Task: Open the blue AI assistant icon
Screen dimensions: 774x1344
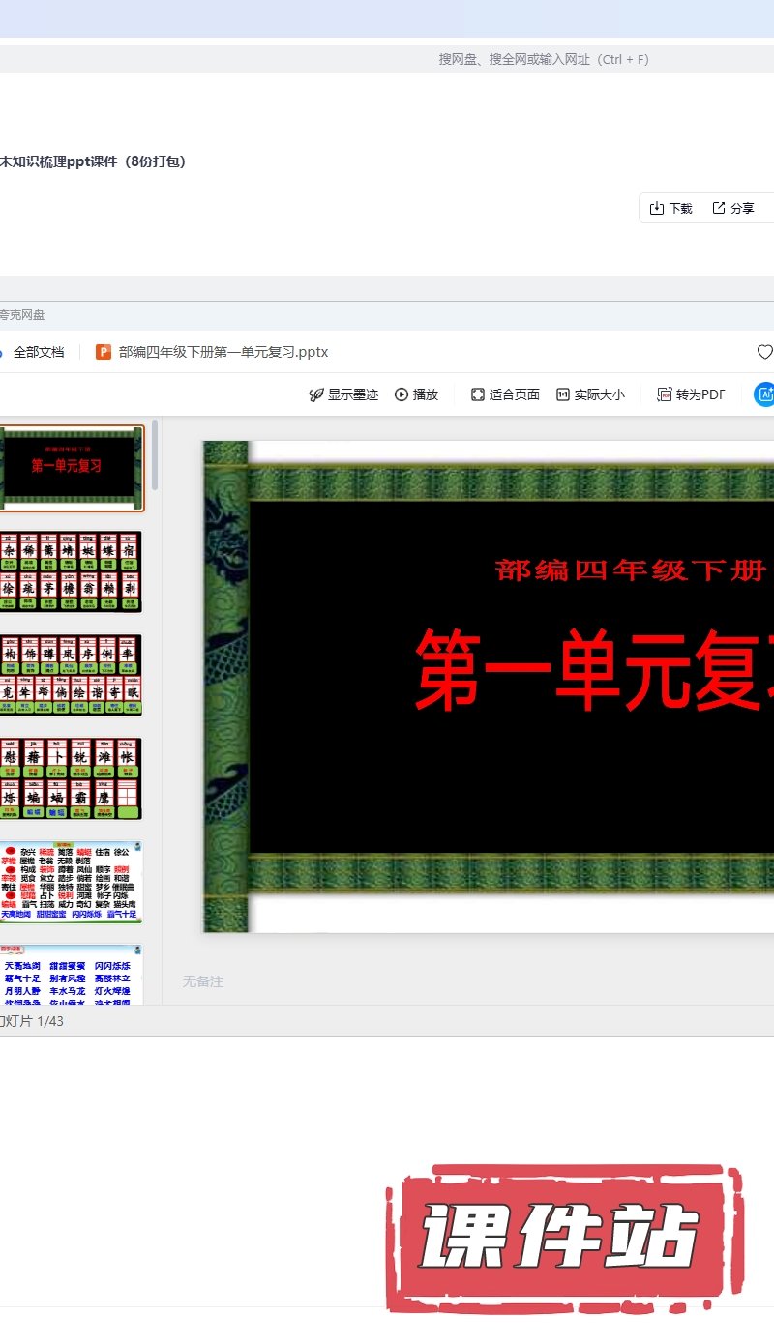Action: (x=764, y=394)
